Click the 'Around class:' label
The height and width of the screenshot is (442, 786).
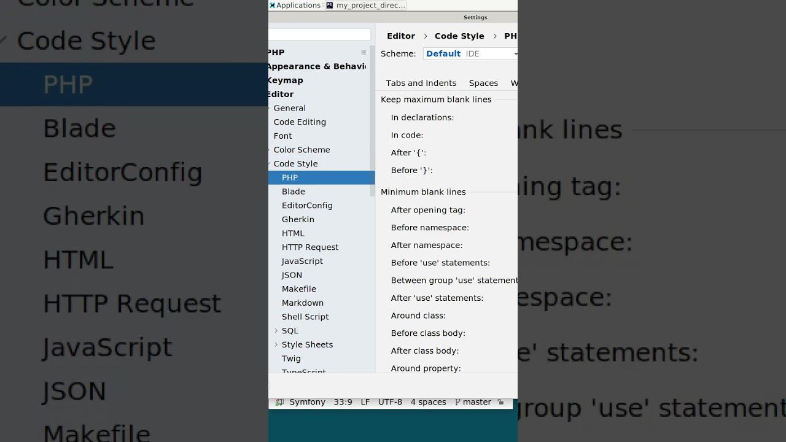[x=418, y=316]
